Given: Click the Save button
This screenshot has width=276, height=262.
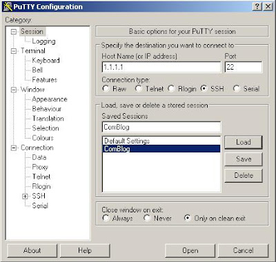Looking at the screenshot, I should click(x=244, y=159).
